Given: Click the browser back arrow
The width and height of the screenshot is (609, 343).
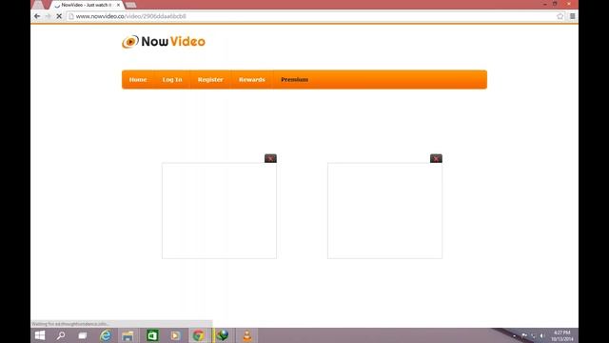Looking at the screenshot, I should click(x=37, y=16).
